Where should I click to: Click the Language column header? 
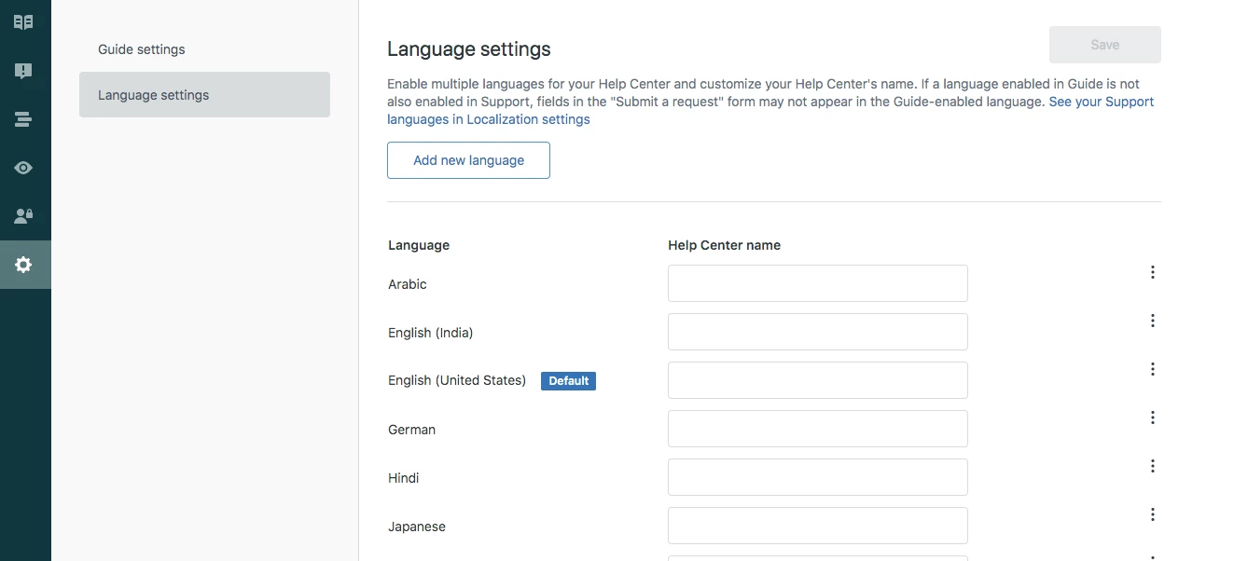pyautogui.click(x=419, y=245)
